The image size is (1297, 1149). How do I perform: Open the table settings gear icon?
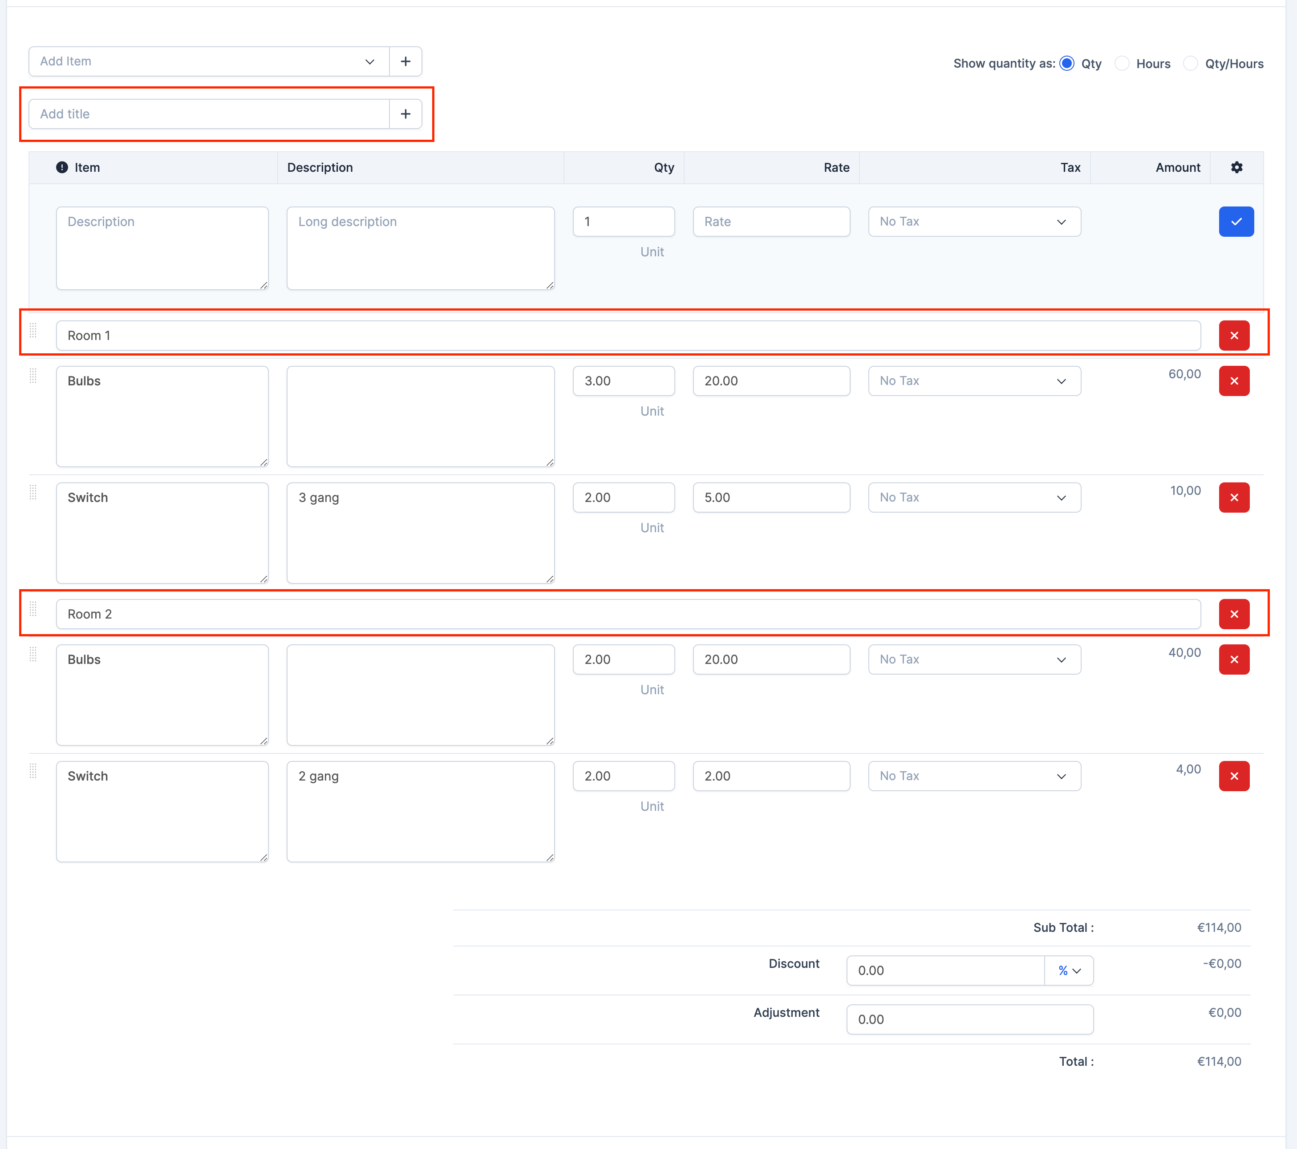tap(1237, 167)
